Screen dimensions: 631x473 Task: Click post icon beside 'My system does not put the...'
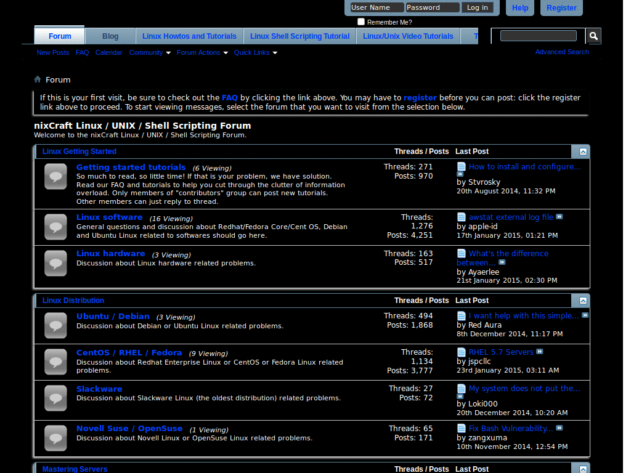[461, 389]
